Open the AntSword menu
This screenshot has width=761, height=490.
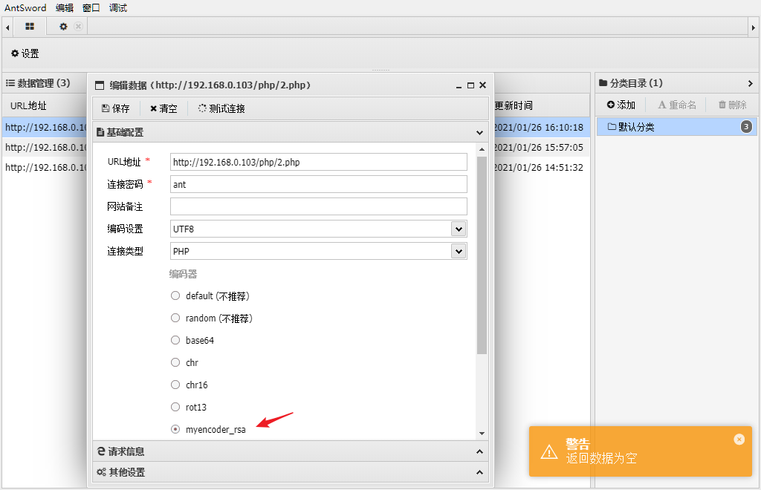coord(25,7)
